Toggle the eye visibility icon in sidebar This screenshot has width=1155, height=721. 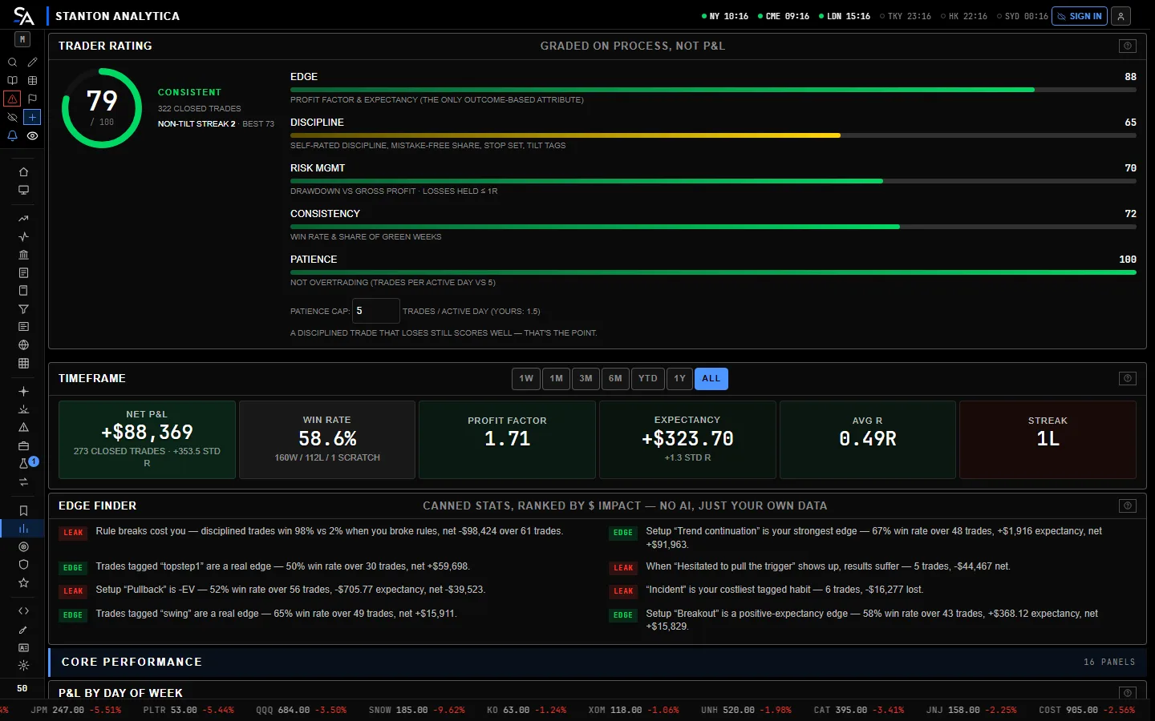pos(32,135)
